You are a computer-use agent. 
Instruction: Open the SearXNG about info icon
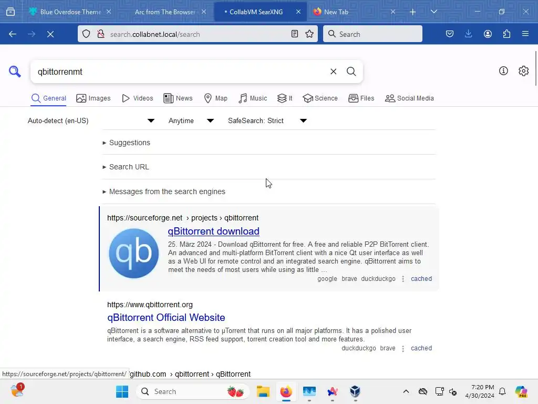pos(503,71)
